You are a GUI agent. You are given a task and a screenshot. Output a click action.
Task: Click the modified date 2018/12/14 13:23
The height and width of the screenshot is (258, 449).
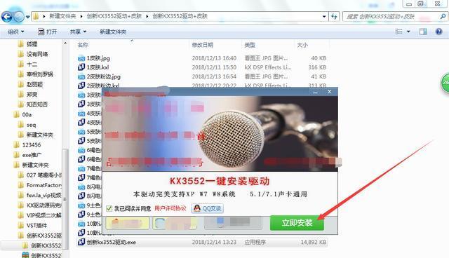(214, 242)
